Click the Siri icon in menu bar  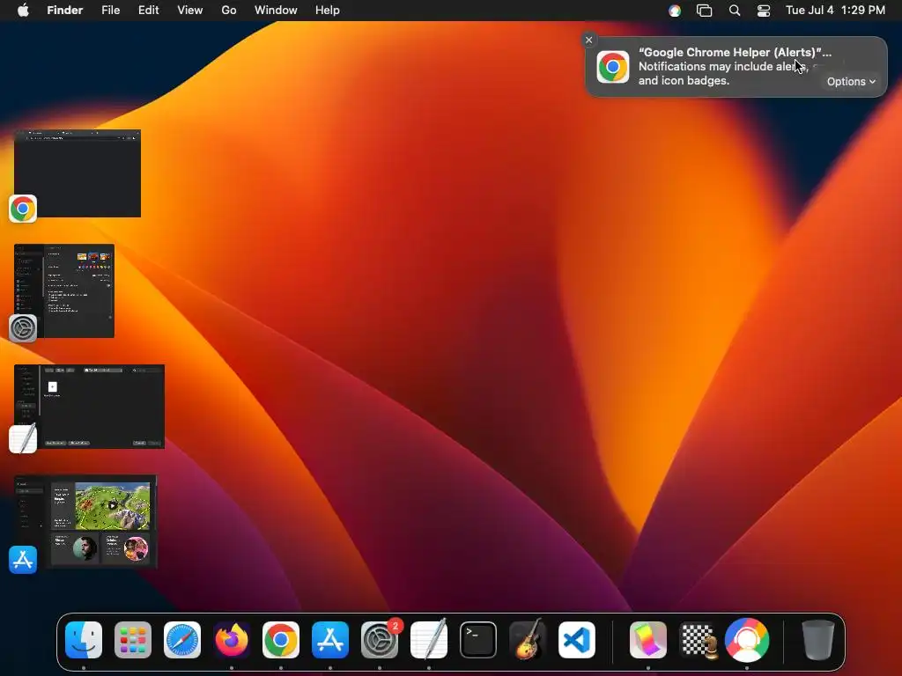coord(675,11)
